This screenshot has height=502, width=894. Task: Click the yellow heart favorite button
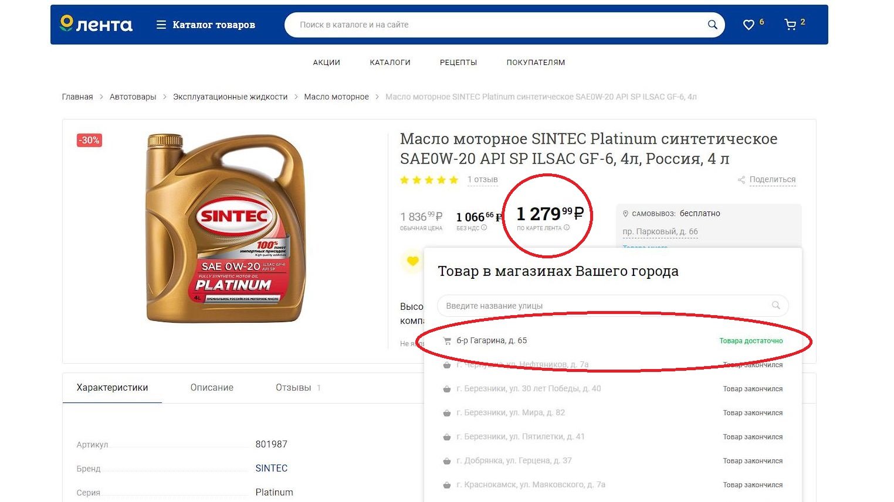[x=412, y=261]
